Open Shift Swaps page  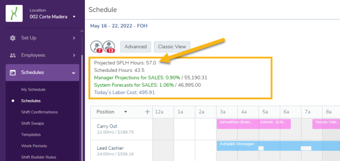point(32,123)
